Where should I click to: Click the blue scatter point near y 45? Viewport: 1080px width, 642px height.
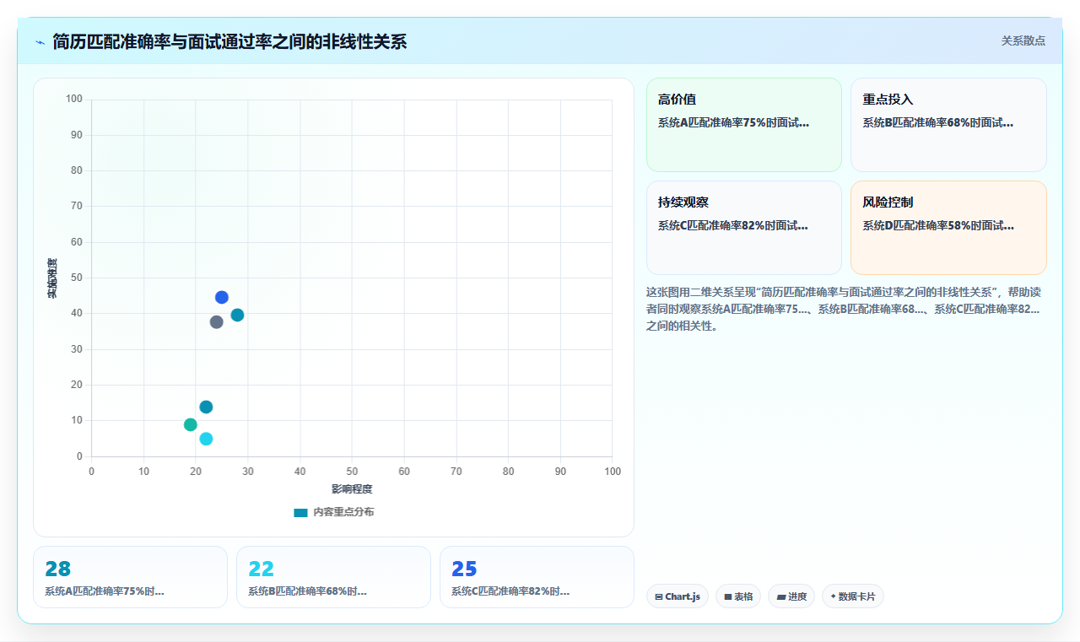click(x=222, y=297)
